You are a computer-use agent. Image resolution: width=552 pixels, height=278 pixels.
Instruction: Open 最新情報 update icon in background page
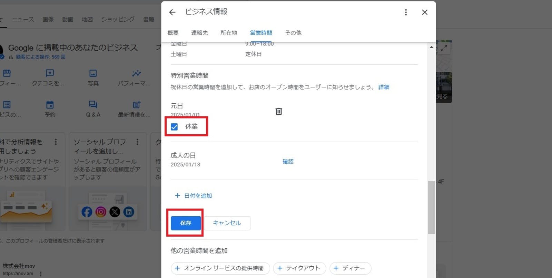[x=136, y=104]
